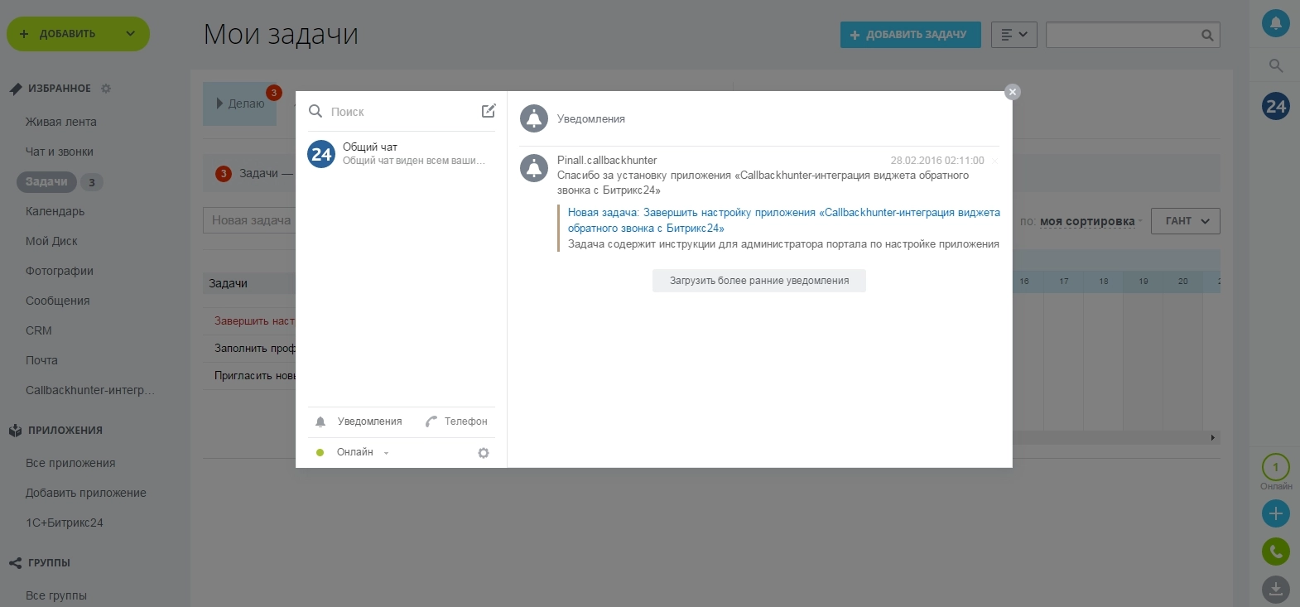This screenshot has height=607, width=1300.
Task: Open Сообщения in sidebar
Action: [58, 301]
